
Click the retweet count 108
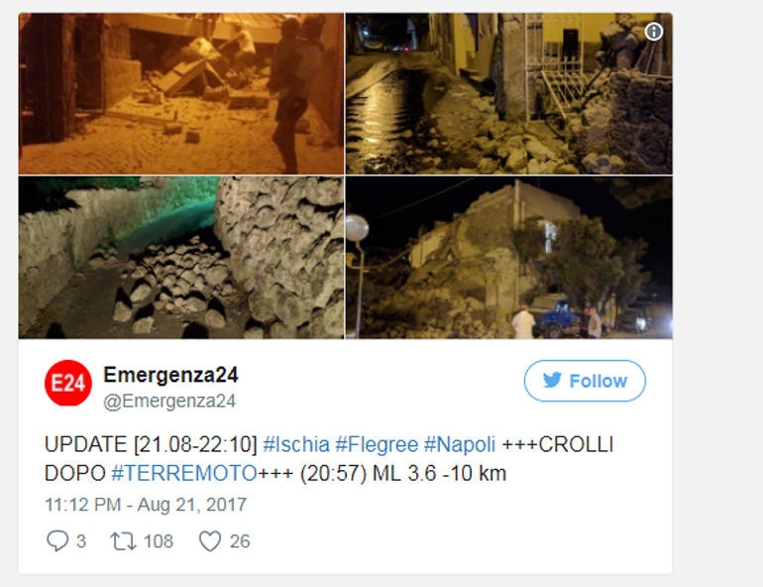click(159, 541)
